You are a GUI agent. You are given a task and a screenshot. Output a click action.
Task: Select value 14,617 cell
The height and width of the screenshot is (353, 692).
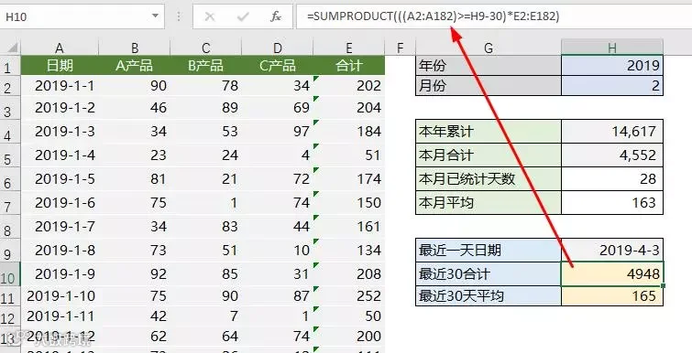pyautogui.click(x=612, y=131)
